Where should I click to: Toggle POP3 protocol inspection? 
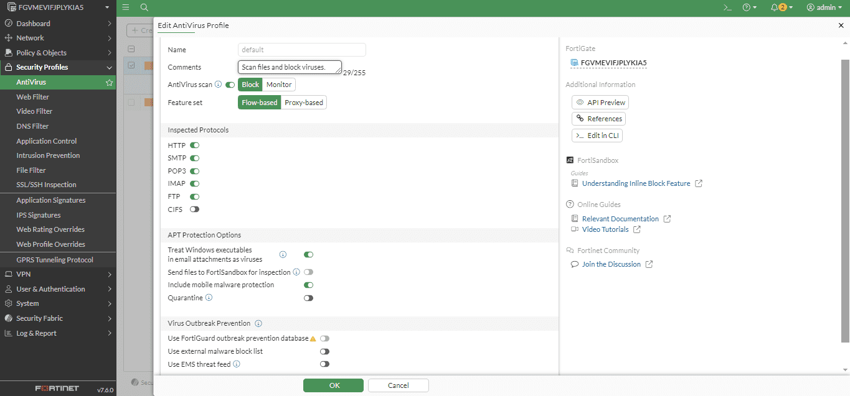194,171
